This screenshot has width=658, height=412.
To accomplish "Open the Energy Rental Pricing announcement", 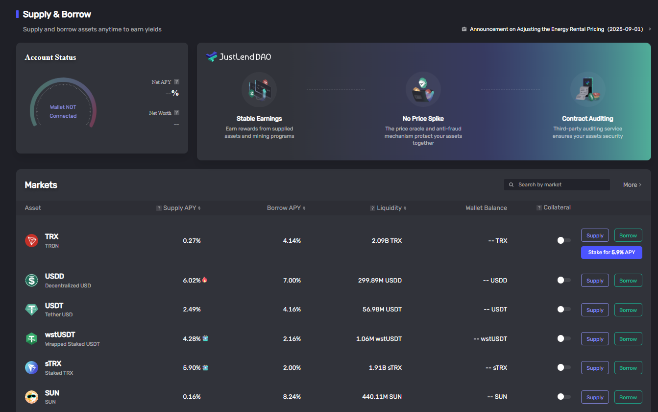I will (556, 29).
